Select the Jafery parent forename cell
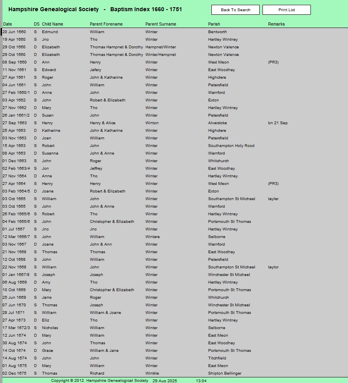Image resolution: width=348 pixels, height=383 pixels. tap(95, 70)
